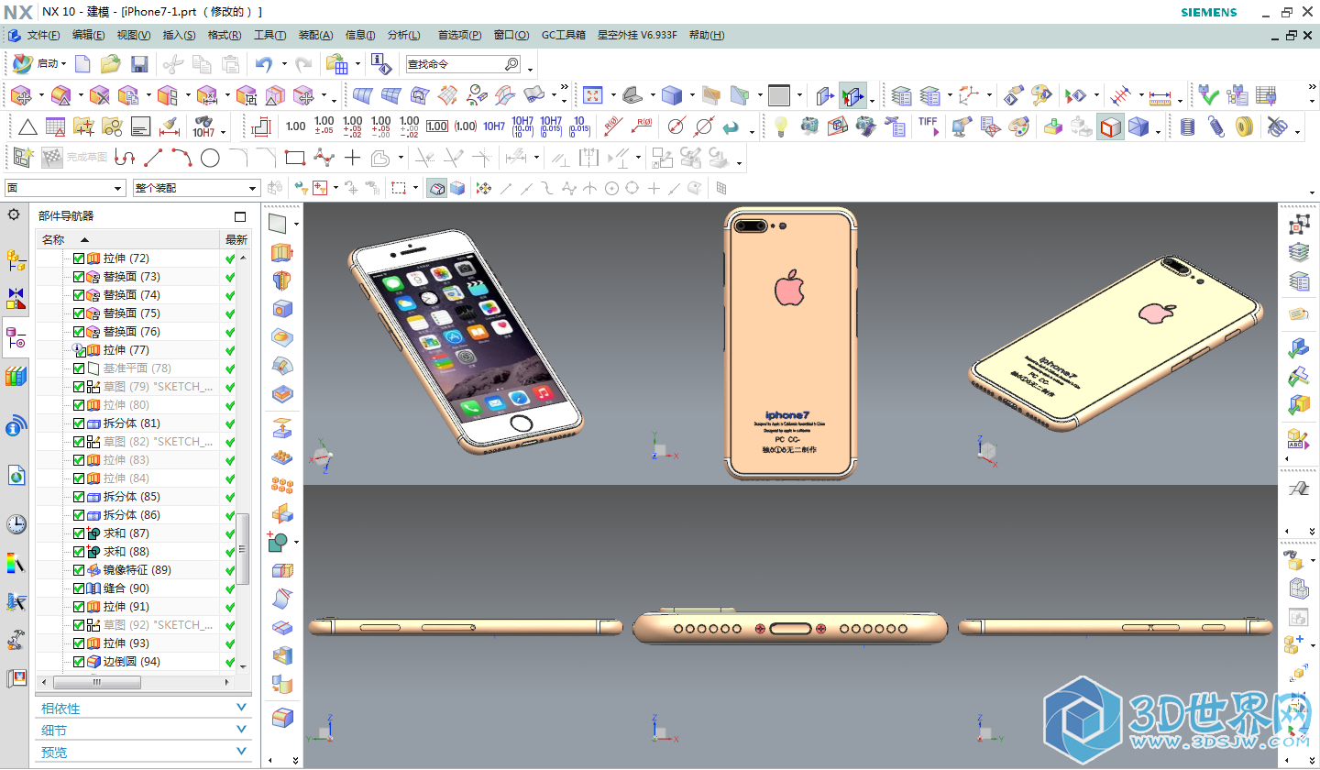Open the Assembly Navigator tab in resource bar
The width and height of the screenshot is (1320, 770).
(16, 260)
